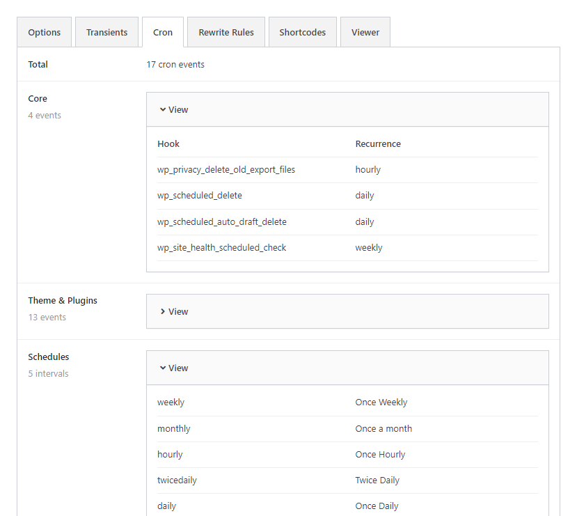Screen dimensions: 577x516
Task: Open the Transients tab
Action: click(106, 32)
